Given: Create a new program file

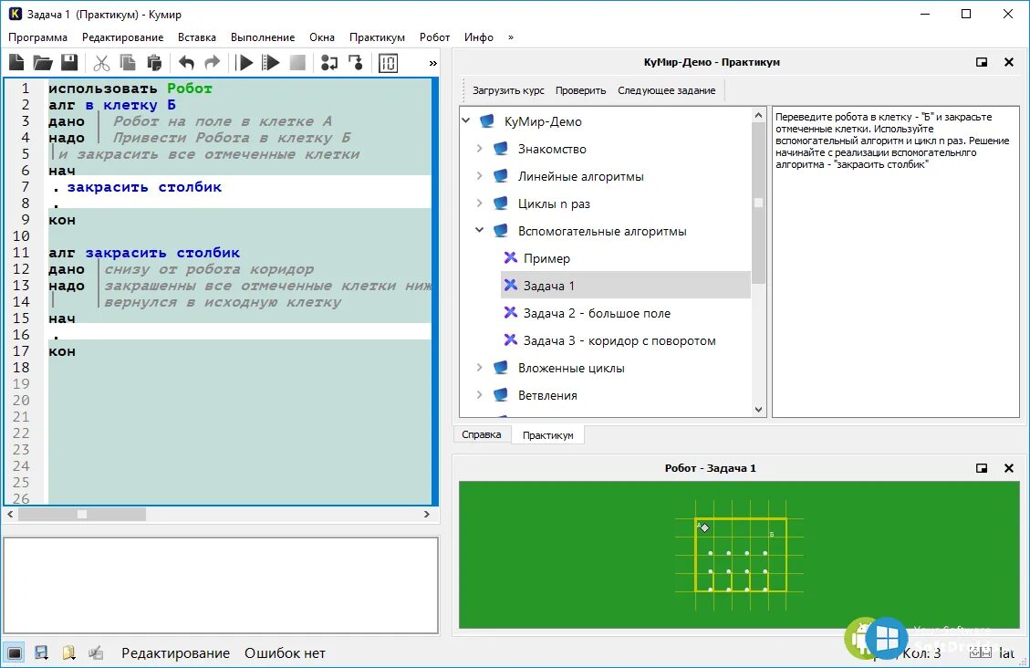Looking at the screenshot, I should [x=16, y=63].
